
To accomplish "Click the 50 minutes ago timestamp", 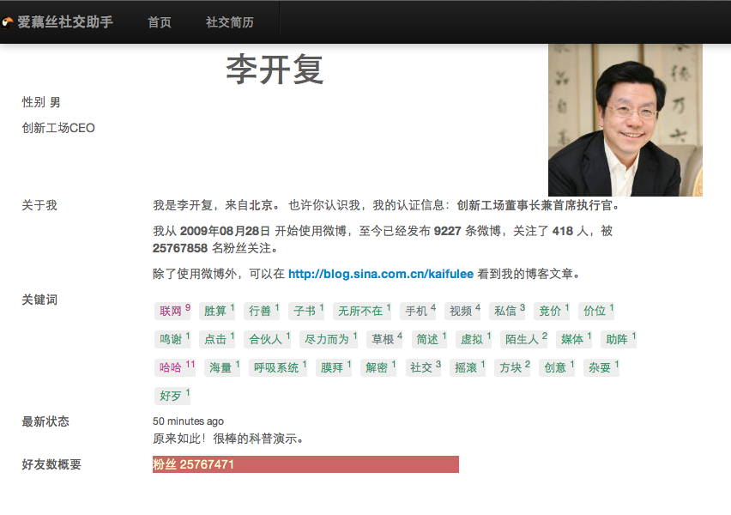I will click(189, 421).
